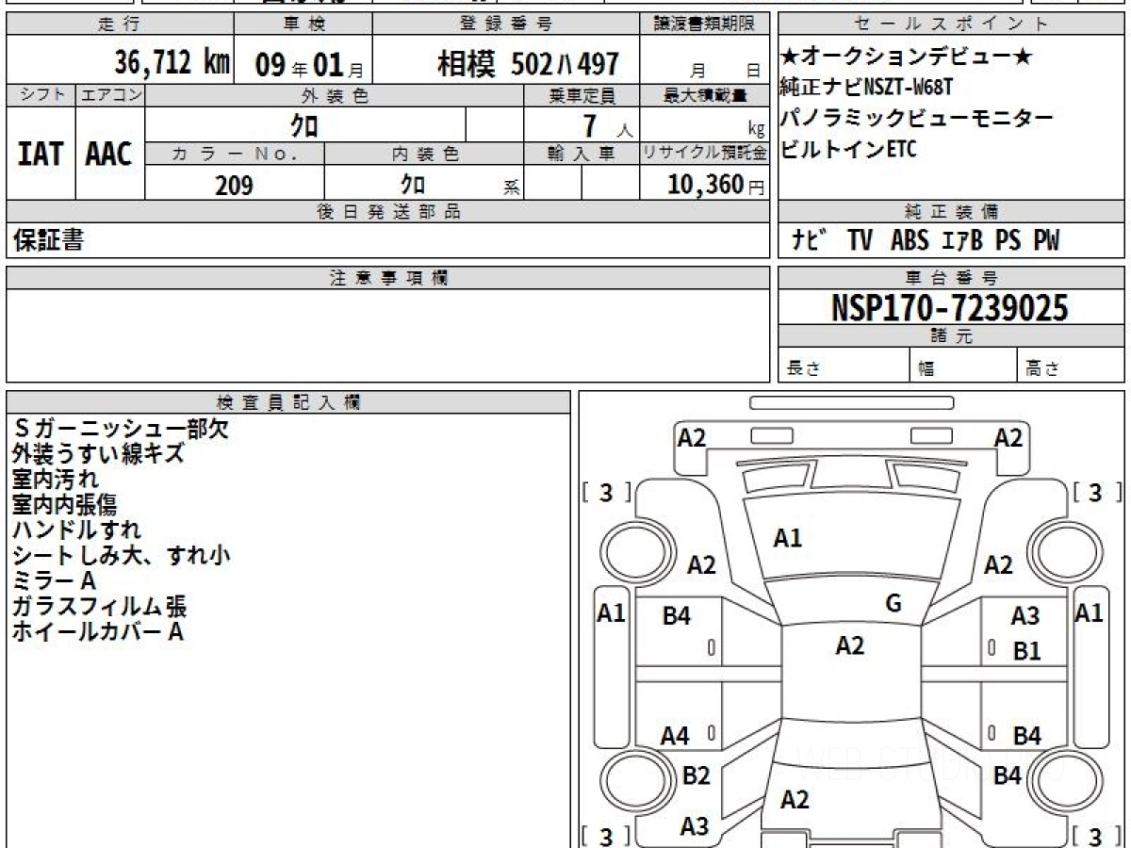Image resolution: width=1131 pixels, height=848 pixels.
Task: Click the リサイクル預託金 header cell
Action: click(x=704, y=155)
